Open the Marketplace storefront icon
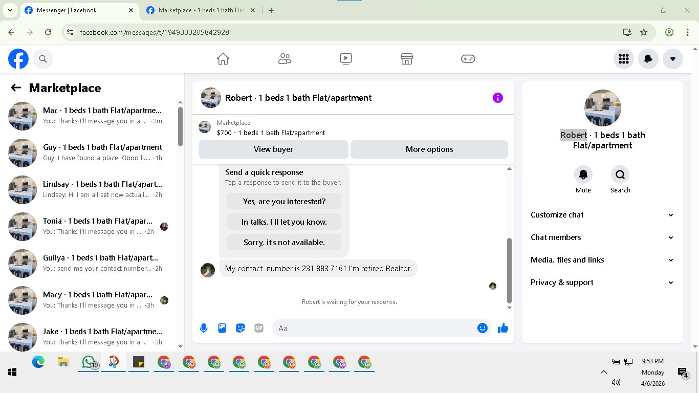Screen dimensions: 699x393 click(407, 59)
